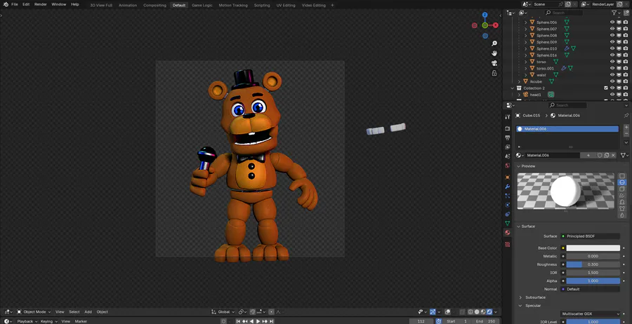The height and width of the screenshot is (324, 632).
Task: Collapse the Preview panel
Action: pyautogui.click(x=527, y=166)
